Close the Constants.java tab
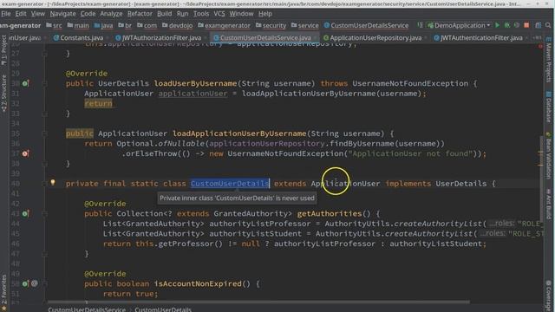 (x=108, y=37)
